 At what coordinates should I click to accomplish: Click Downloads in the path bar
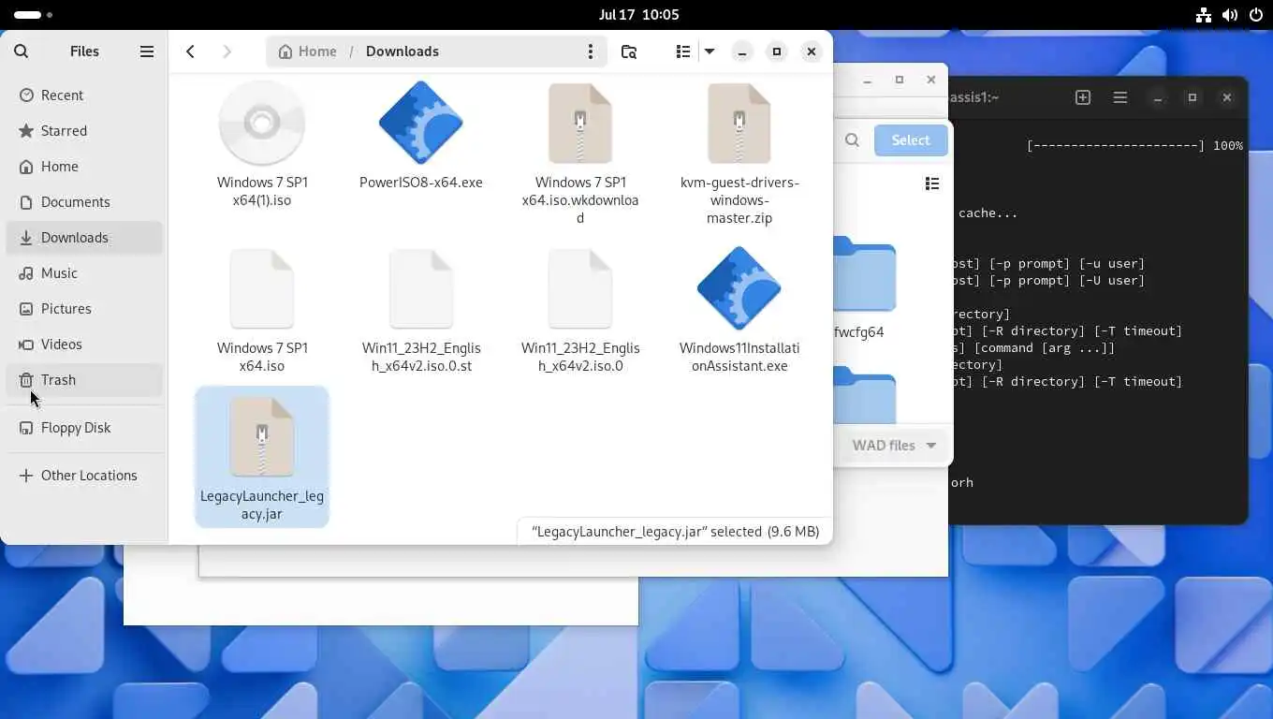(402, 51)
